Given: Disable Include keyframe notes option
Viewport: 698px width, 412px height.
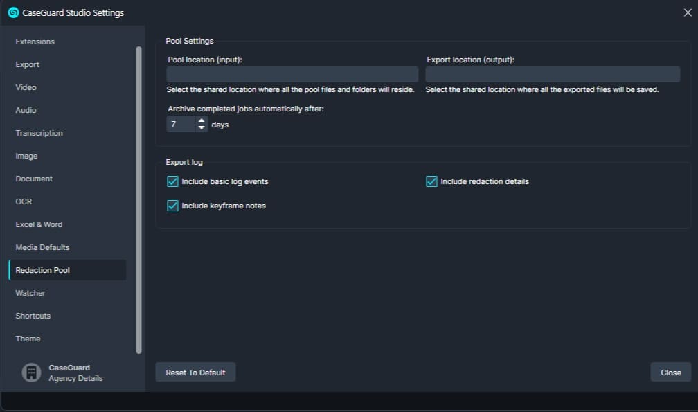Looking at the screenshot, I should 173,206.
